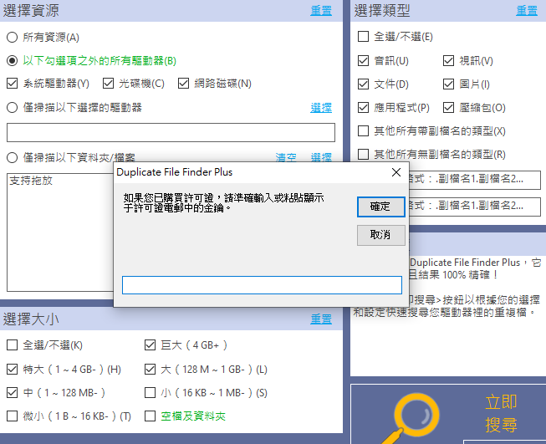Image resolution: width=546 pixels, height=444 pixels.
Task: Uncheck the 網路磁碟(N) checkbox
Action: click(x=183, y=84)
